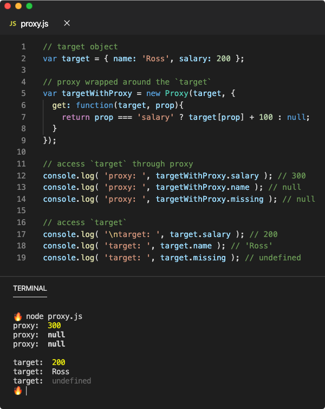The height and width of the screenshot is (409, 325).
Task: Click the 'return' keyword on line 7
Action: point(76,117)
